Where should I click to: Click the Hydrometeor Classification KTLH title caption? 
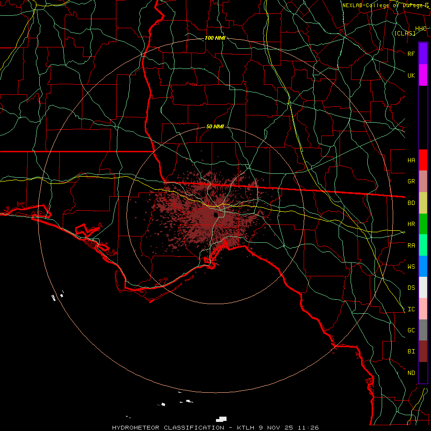215,428
